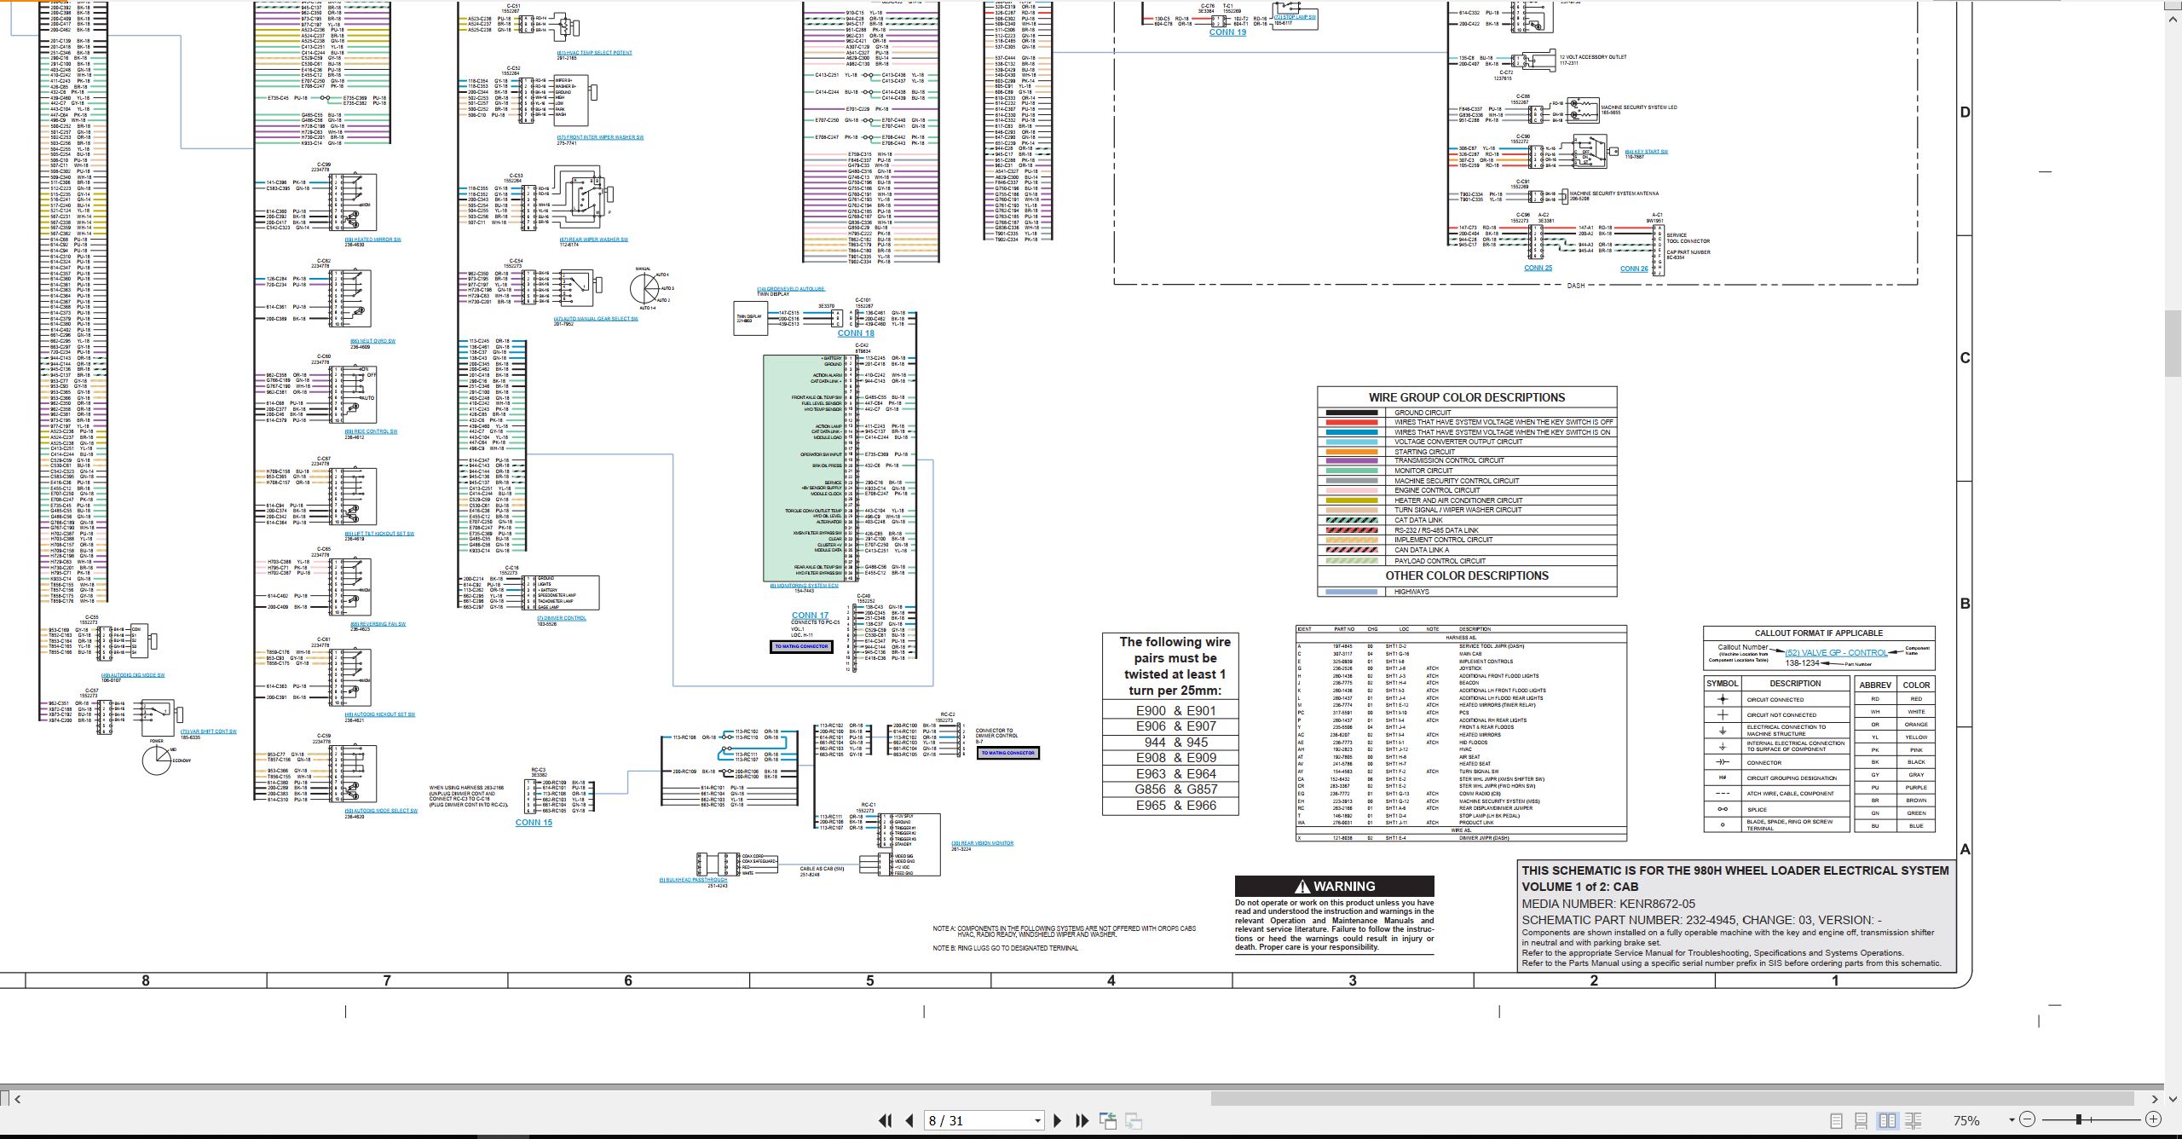Go to the next page
The width and height of the screenshot is (2182, 1139).
tap(1058, 1121)
